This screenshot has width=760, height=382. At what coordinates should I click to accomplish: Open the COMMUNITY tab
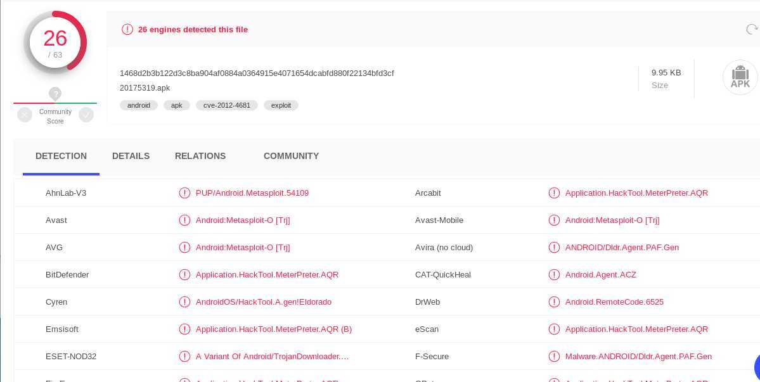[292, 156]
